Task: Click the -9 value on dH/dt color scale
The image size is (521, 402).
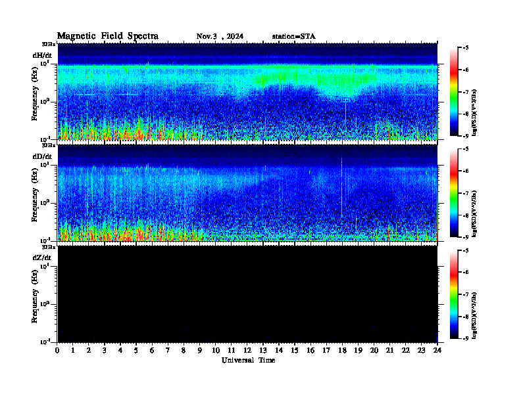Action: click(x=466, y=136)
